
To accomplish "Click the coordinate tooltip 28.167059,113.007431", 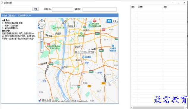I will (84, 52).
